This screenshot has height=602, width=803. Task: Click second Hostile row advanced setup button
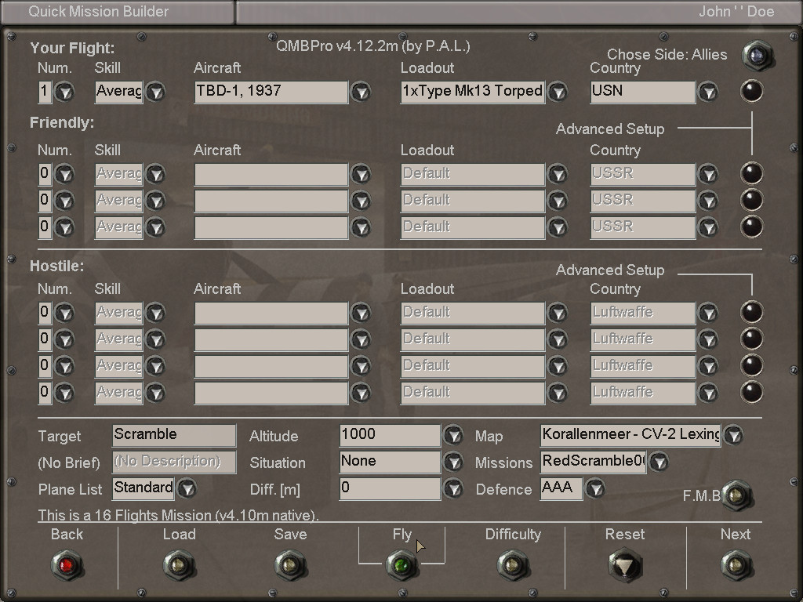tap(751, 339)
